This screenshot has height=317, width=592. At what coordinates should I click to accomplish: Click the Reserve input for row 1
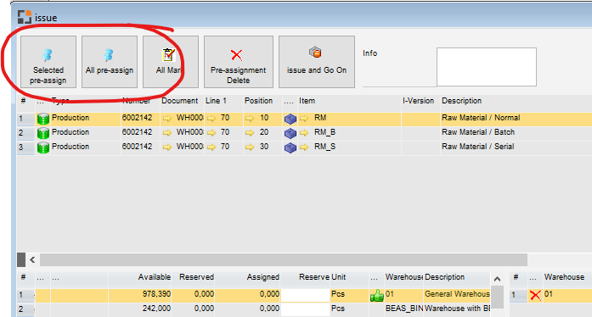[x=306, y=294]
